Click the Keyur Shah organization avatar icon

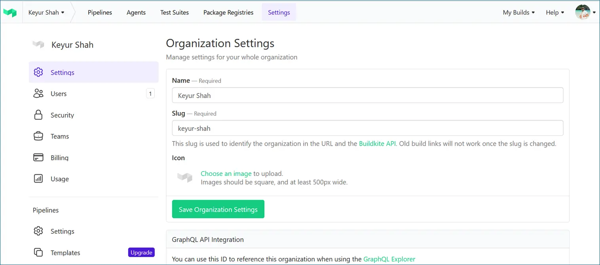pos(38,44)
